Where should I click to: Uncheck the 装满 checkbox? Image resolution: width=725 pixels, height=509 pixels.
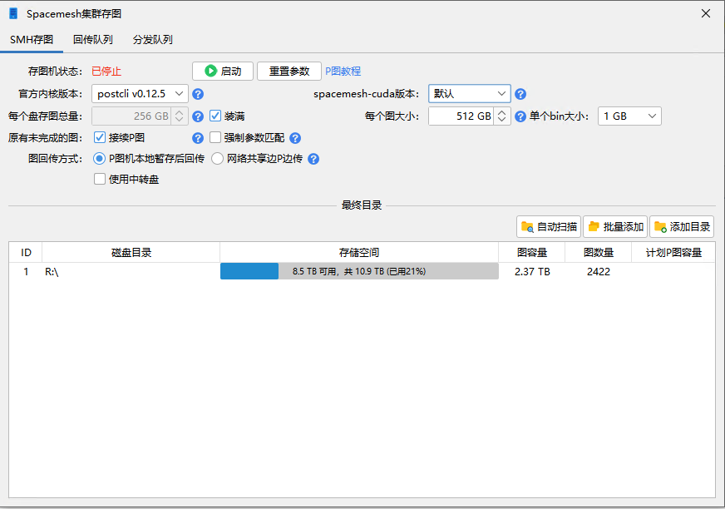tap(215, 116)
